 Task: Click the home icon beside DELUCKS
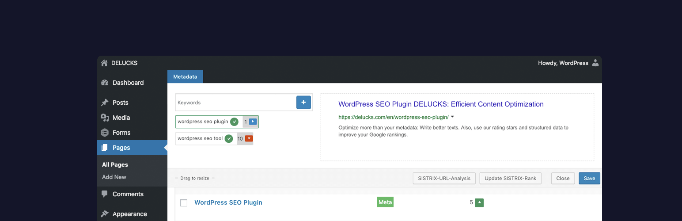[x=105, y=63]
